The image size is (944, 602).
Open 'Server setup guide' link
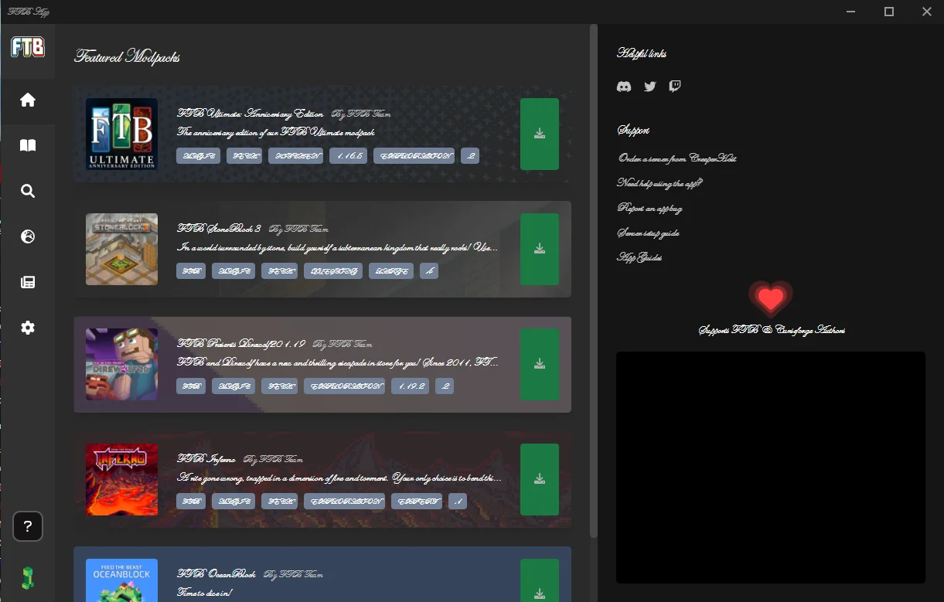[x=648, y=233]
